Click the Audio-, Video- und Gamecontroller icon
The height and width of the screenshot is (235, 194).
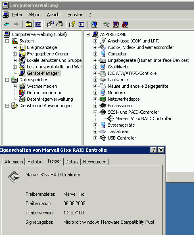102,47
